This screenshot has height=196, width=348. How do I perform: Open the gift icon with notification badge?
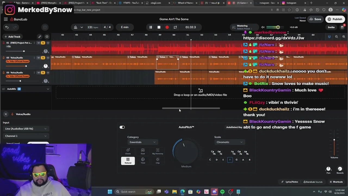click(x=342, y=27)
